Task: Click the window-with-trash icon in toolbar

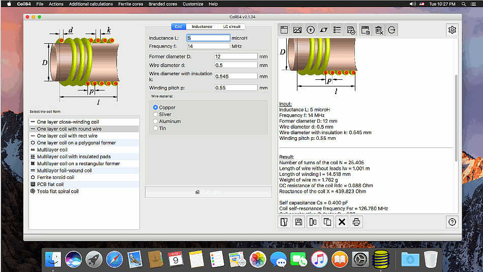Action: [365, 30]
